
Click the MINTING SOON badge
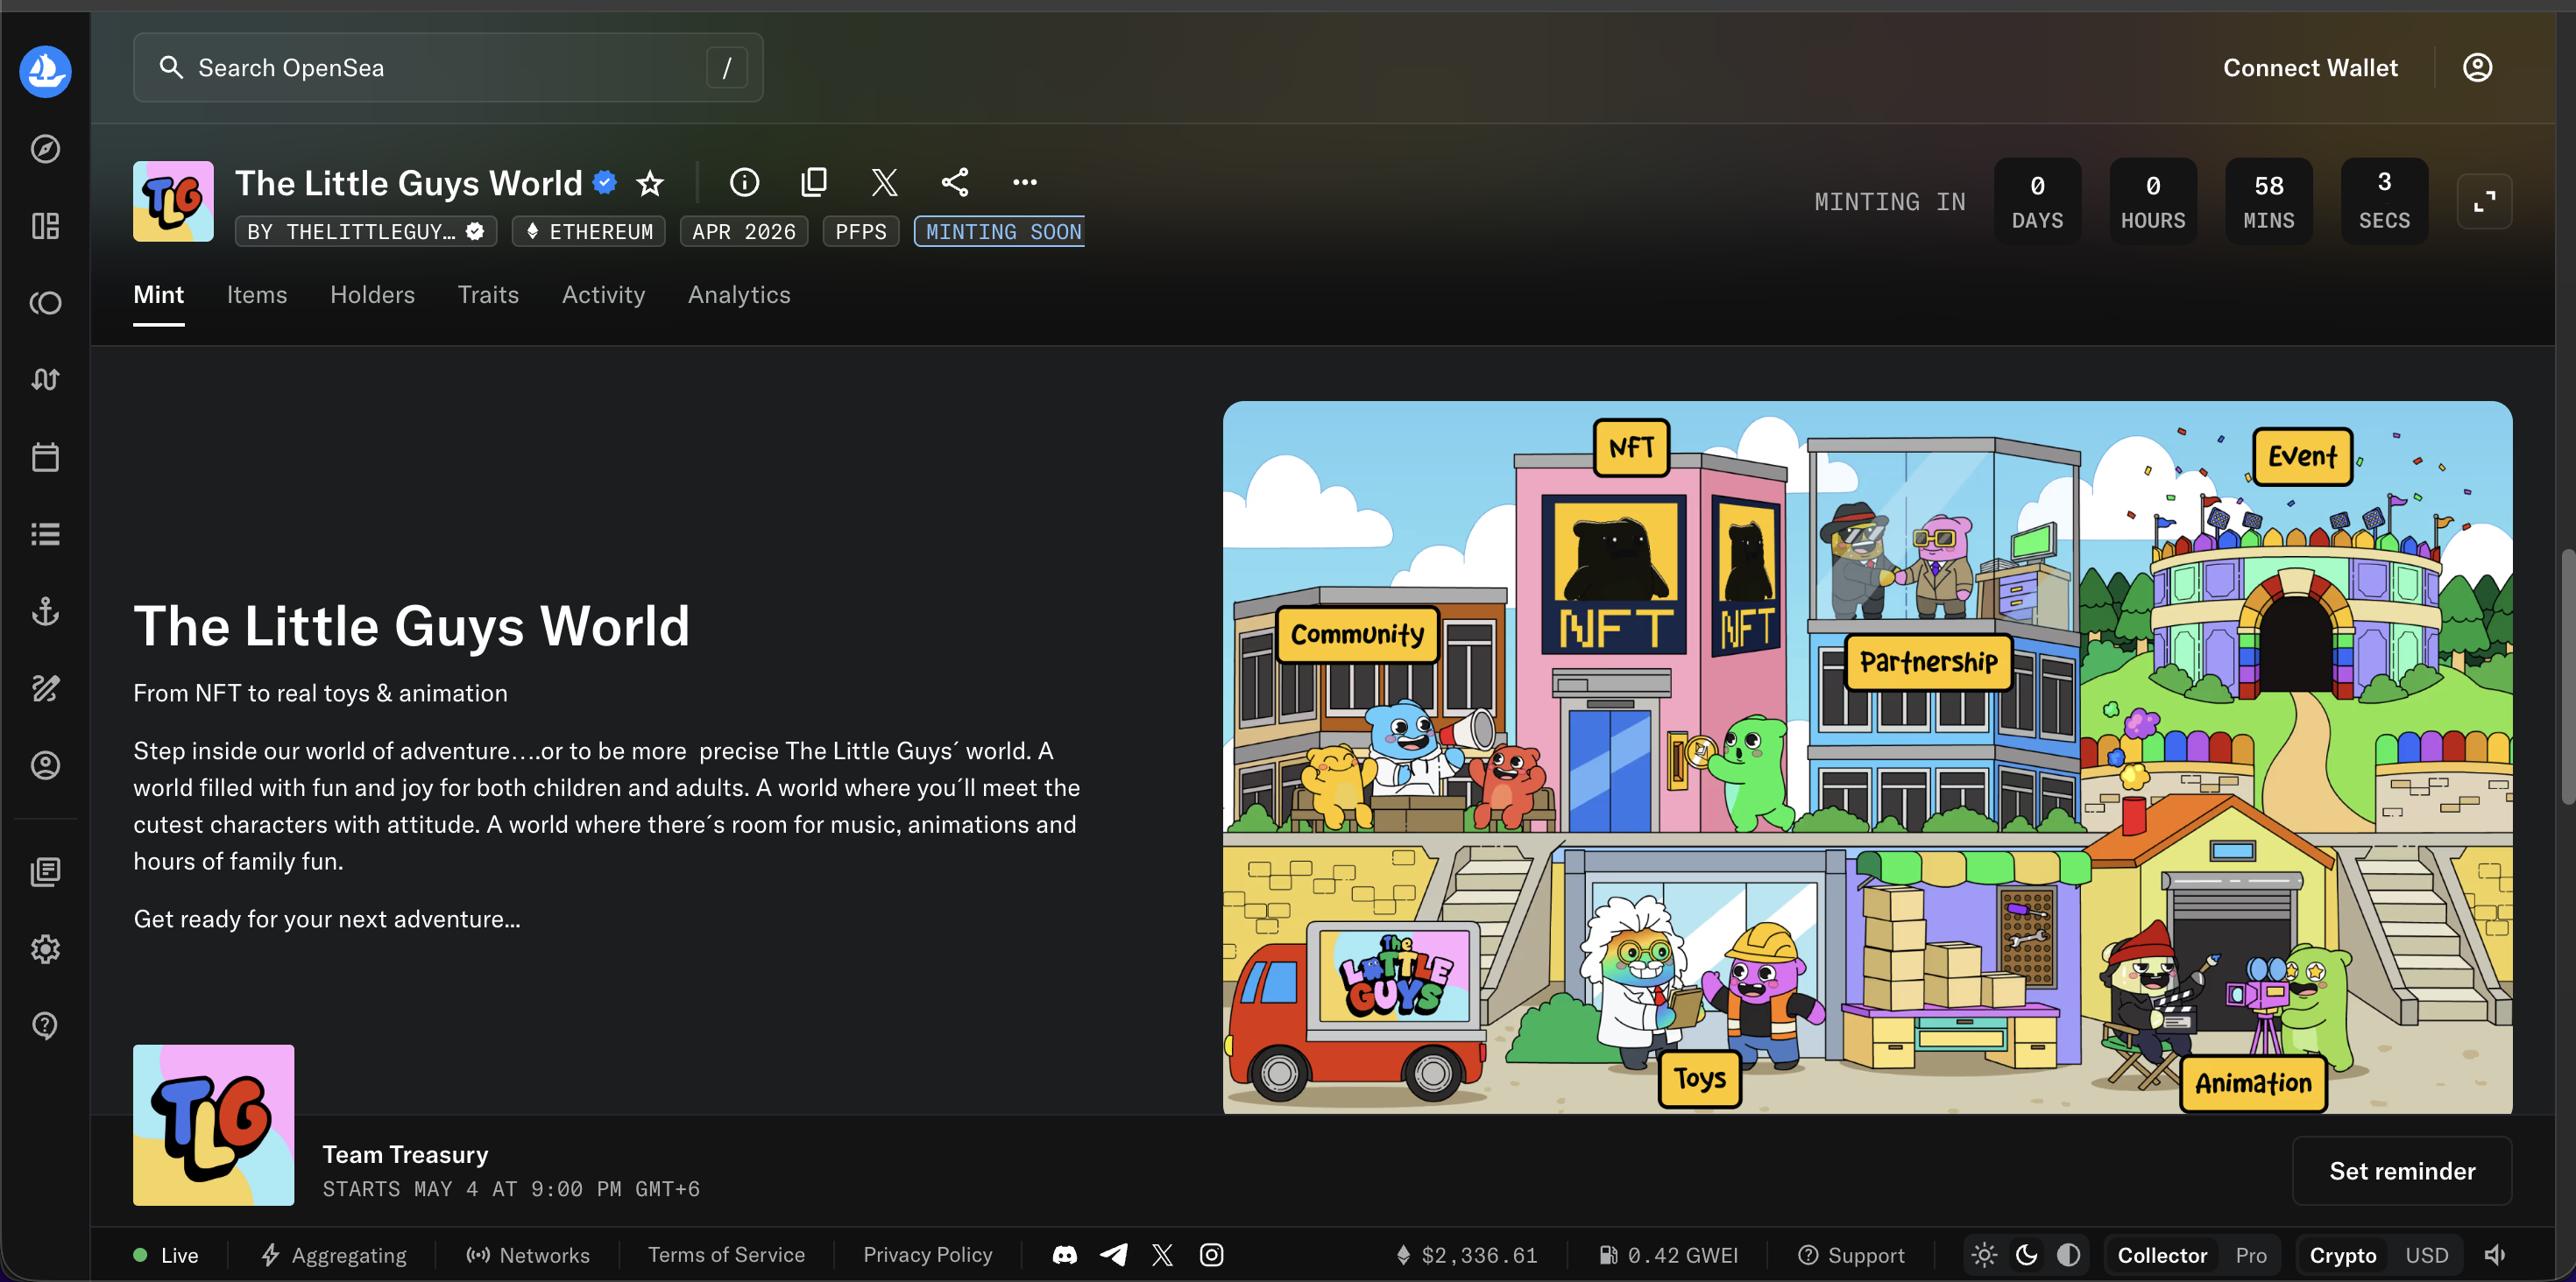click(999, 232)
